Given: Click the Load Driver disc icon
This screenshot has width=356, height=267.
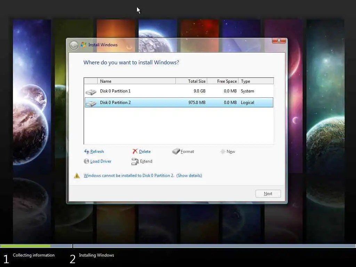Looking at the screenshot, I should tap(86, 161).
